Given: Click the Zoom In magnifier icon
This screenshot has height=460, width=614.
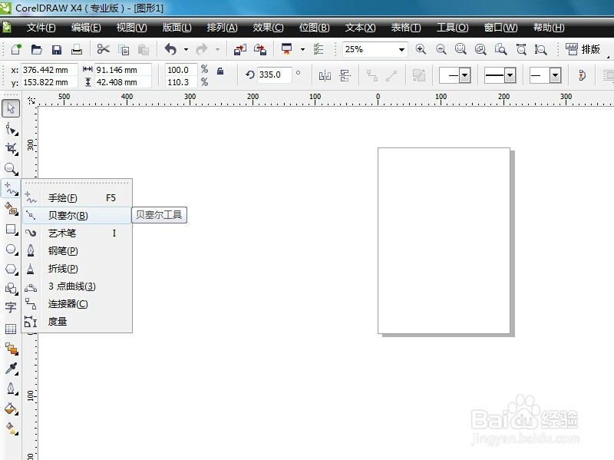Looking at the screenshot, I should coord(421,49).
